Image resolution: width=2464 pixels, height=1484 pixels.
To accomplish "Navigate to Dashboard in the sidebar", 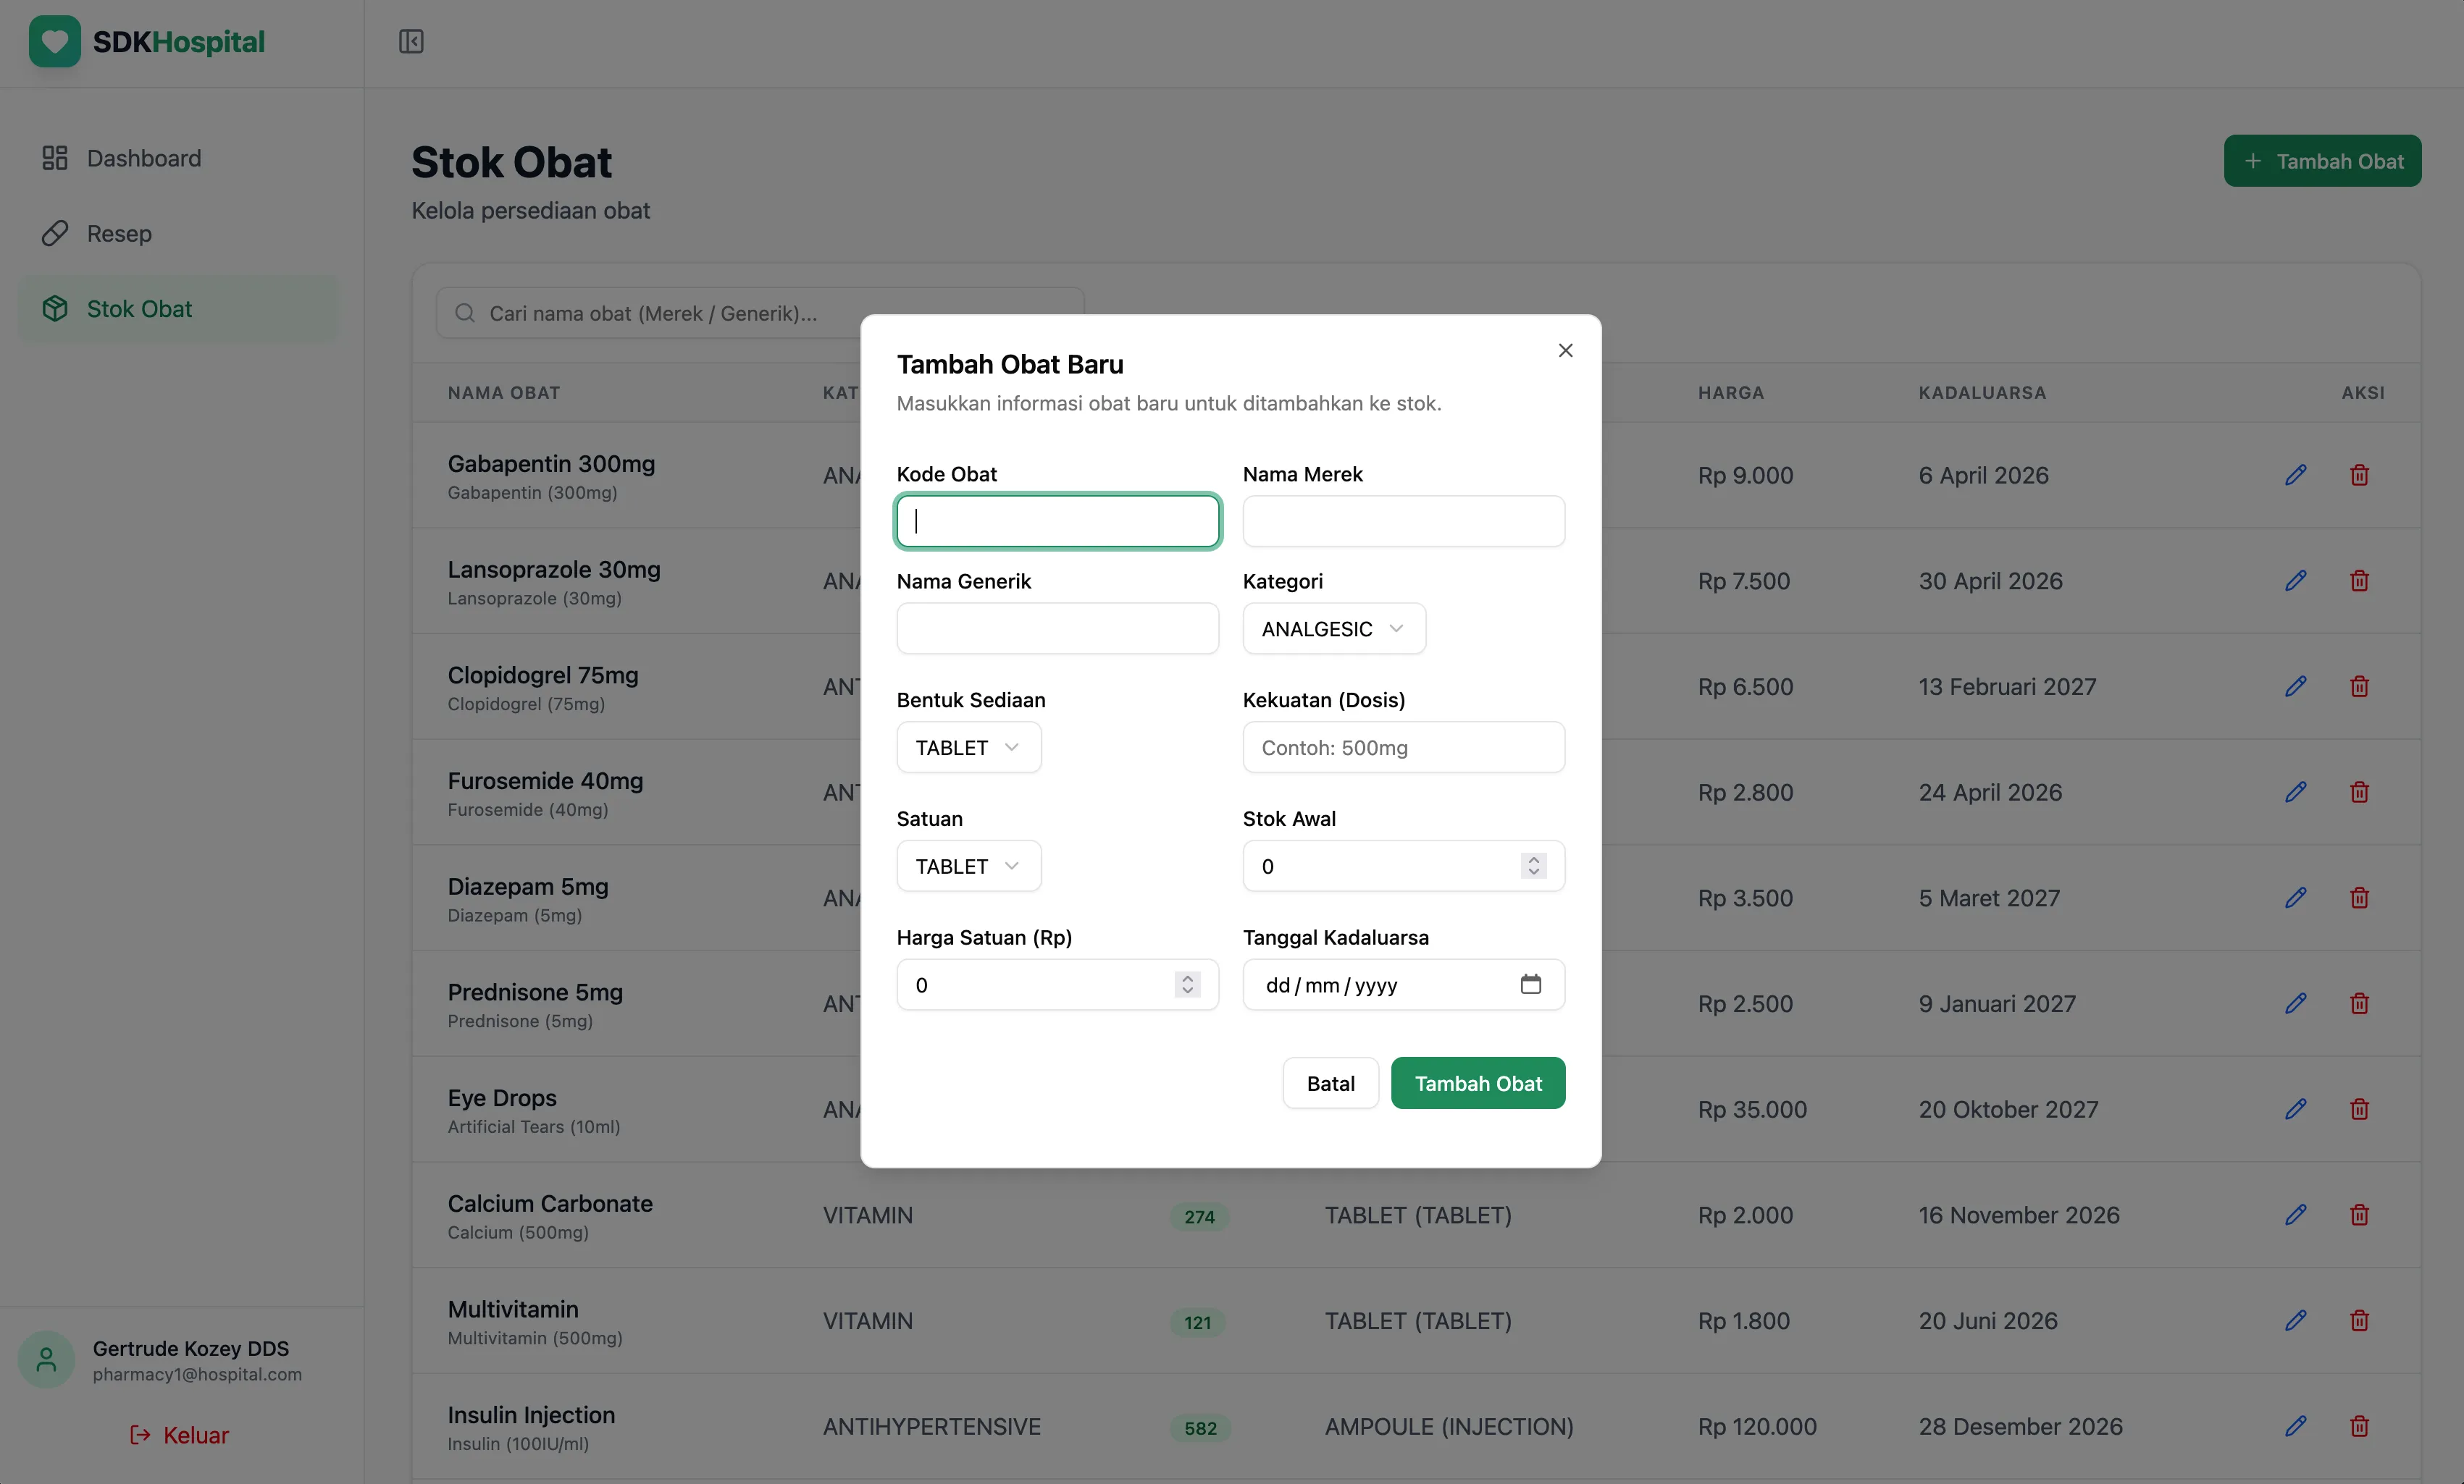I will coord(143,158).
